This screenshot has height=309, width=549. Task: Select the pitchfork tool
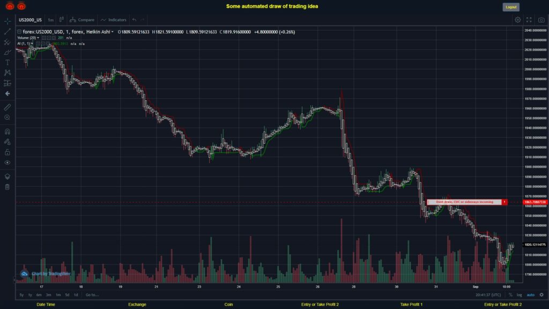click(8, 42)
